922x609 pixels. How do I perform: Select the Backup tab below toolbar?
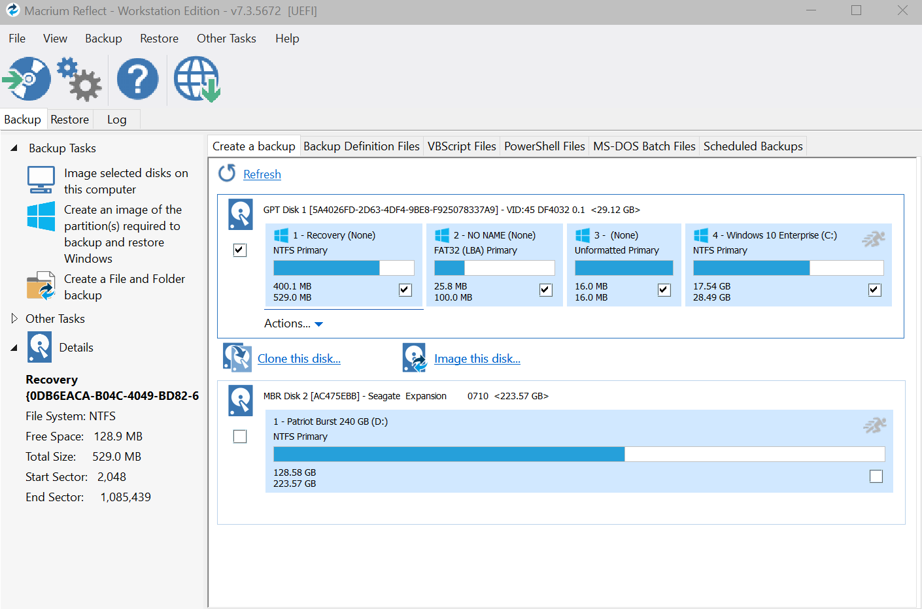23,119
